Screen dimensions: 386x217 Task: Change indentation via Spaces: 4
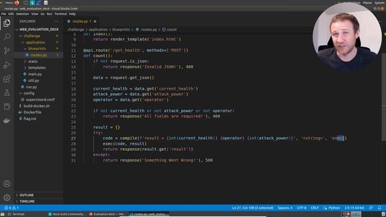(x=285, y=208)
